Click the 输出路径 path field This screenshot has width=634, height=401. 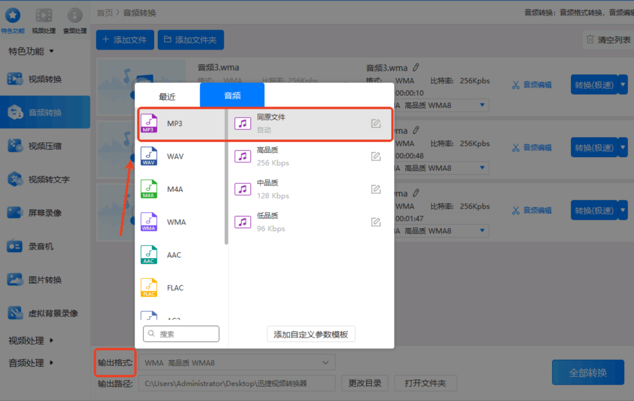pyautogui.click(x=237, y=383)
